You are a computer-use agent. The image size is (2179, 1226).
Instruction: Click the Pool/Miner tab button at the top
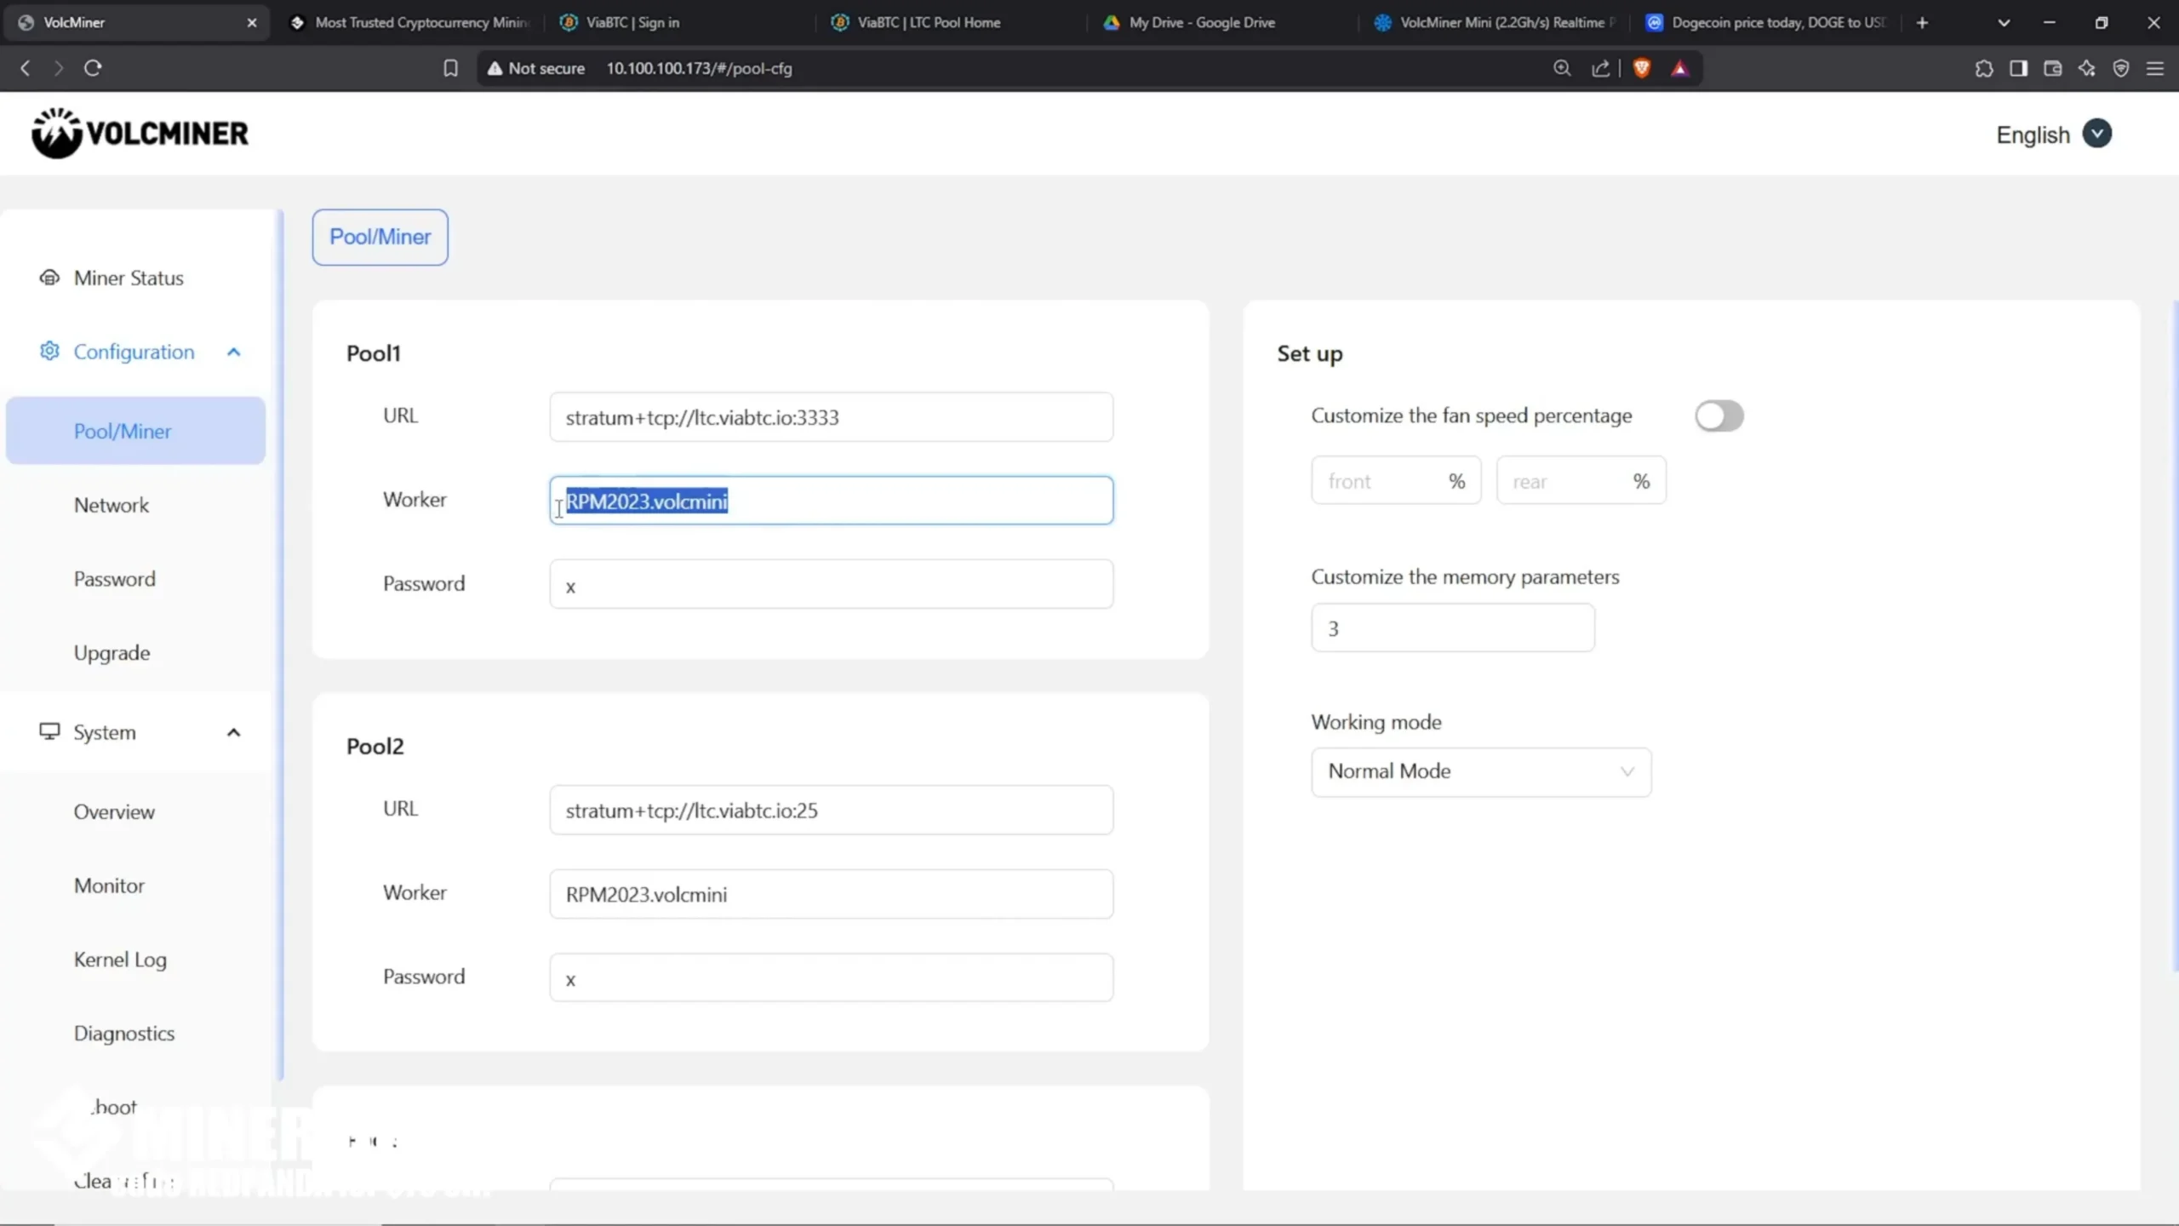point(380,237)
